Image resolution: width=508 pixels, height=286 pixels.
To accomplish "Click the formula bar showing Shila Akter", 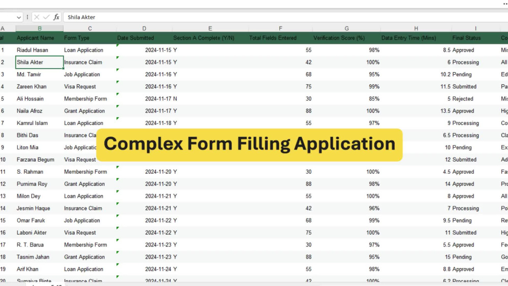I will click(x=285, y=17).
